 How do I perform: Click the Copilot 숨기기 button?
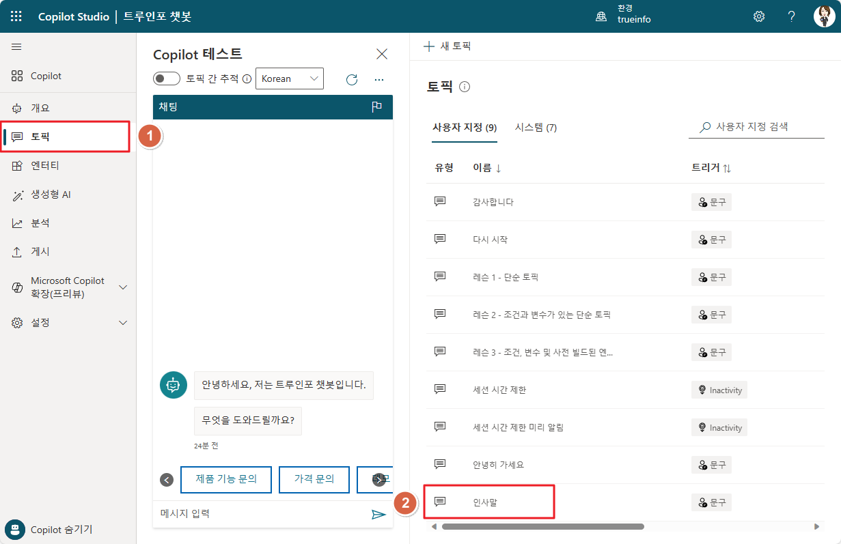pyautogui.click(x=49, y=529)
